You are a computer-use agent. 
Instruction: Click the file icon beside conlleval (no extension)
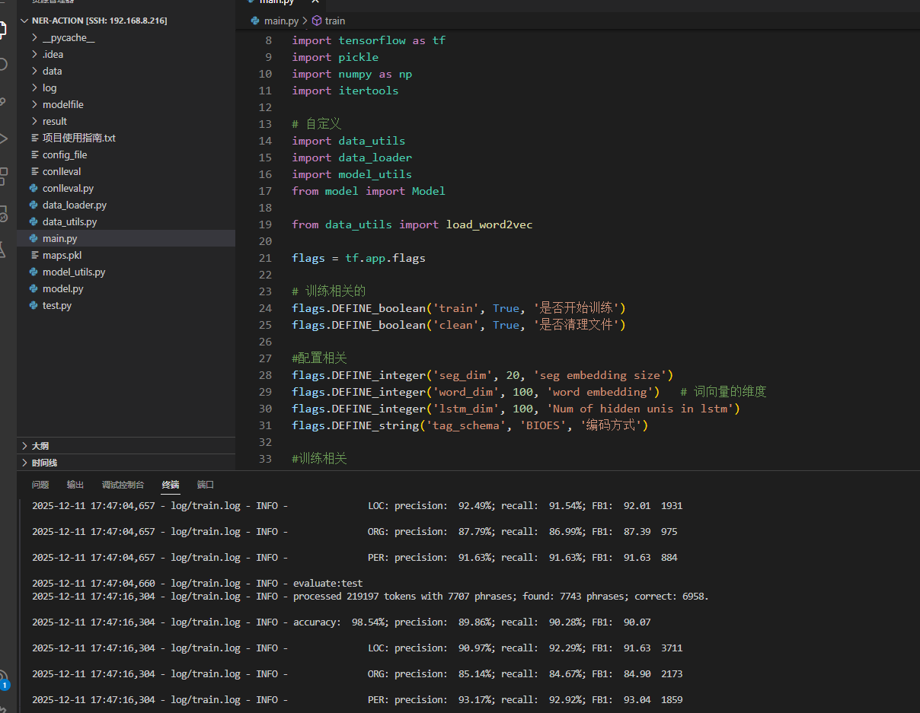click(34, 171)
